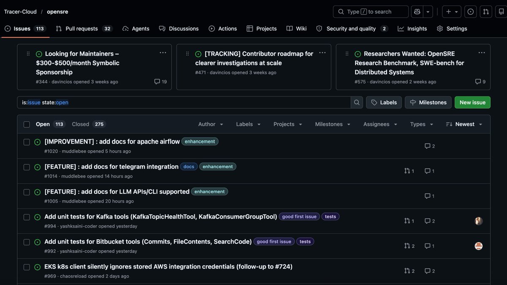Check the box for Kafka tools tests issue

tap(27, 217)
